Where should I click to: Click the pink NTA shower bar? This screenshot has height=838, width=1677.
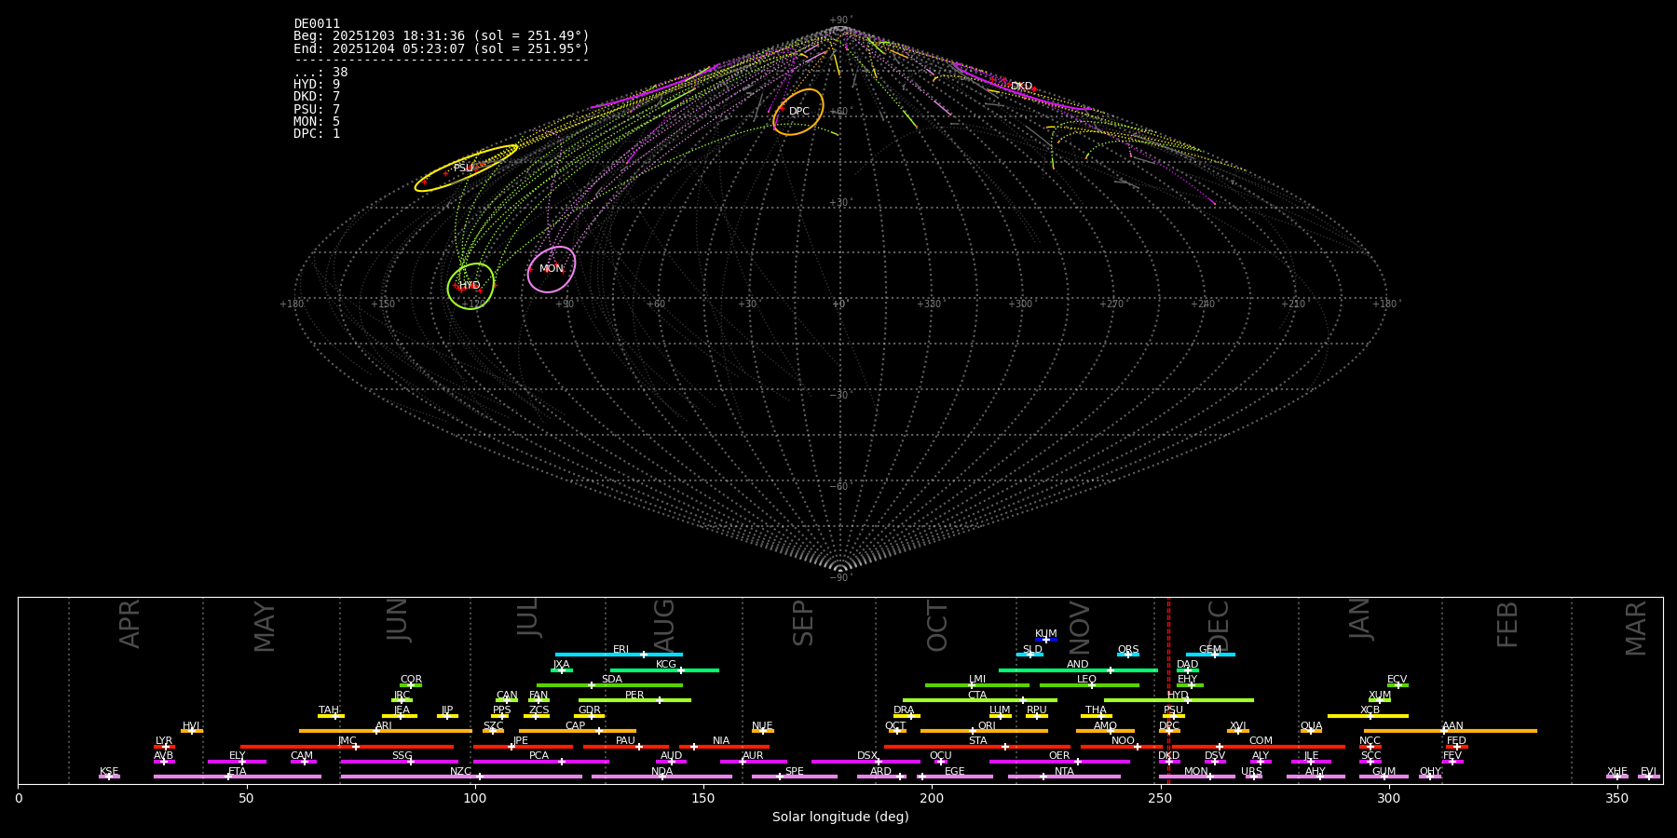[1064, 777]
